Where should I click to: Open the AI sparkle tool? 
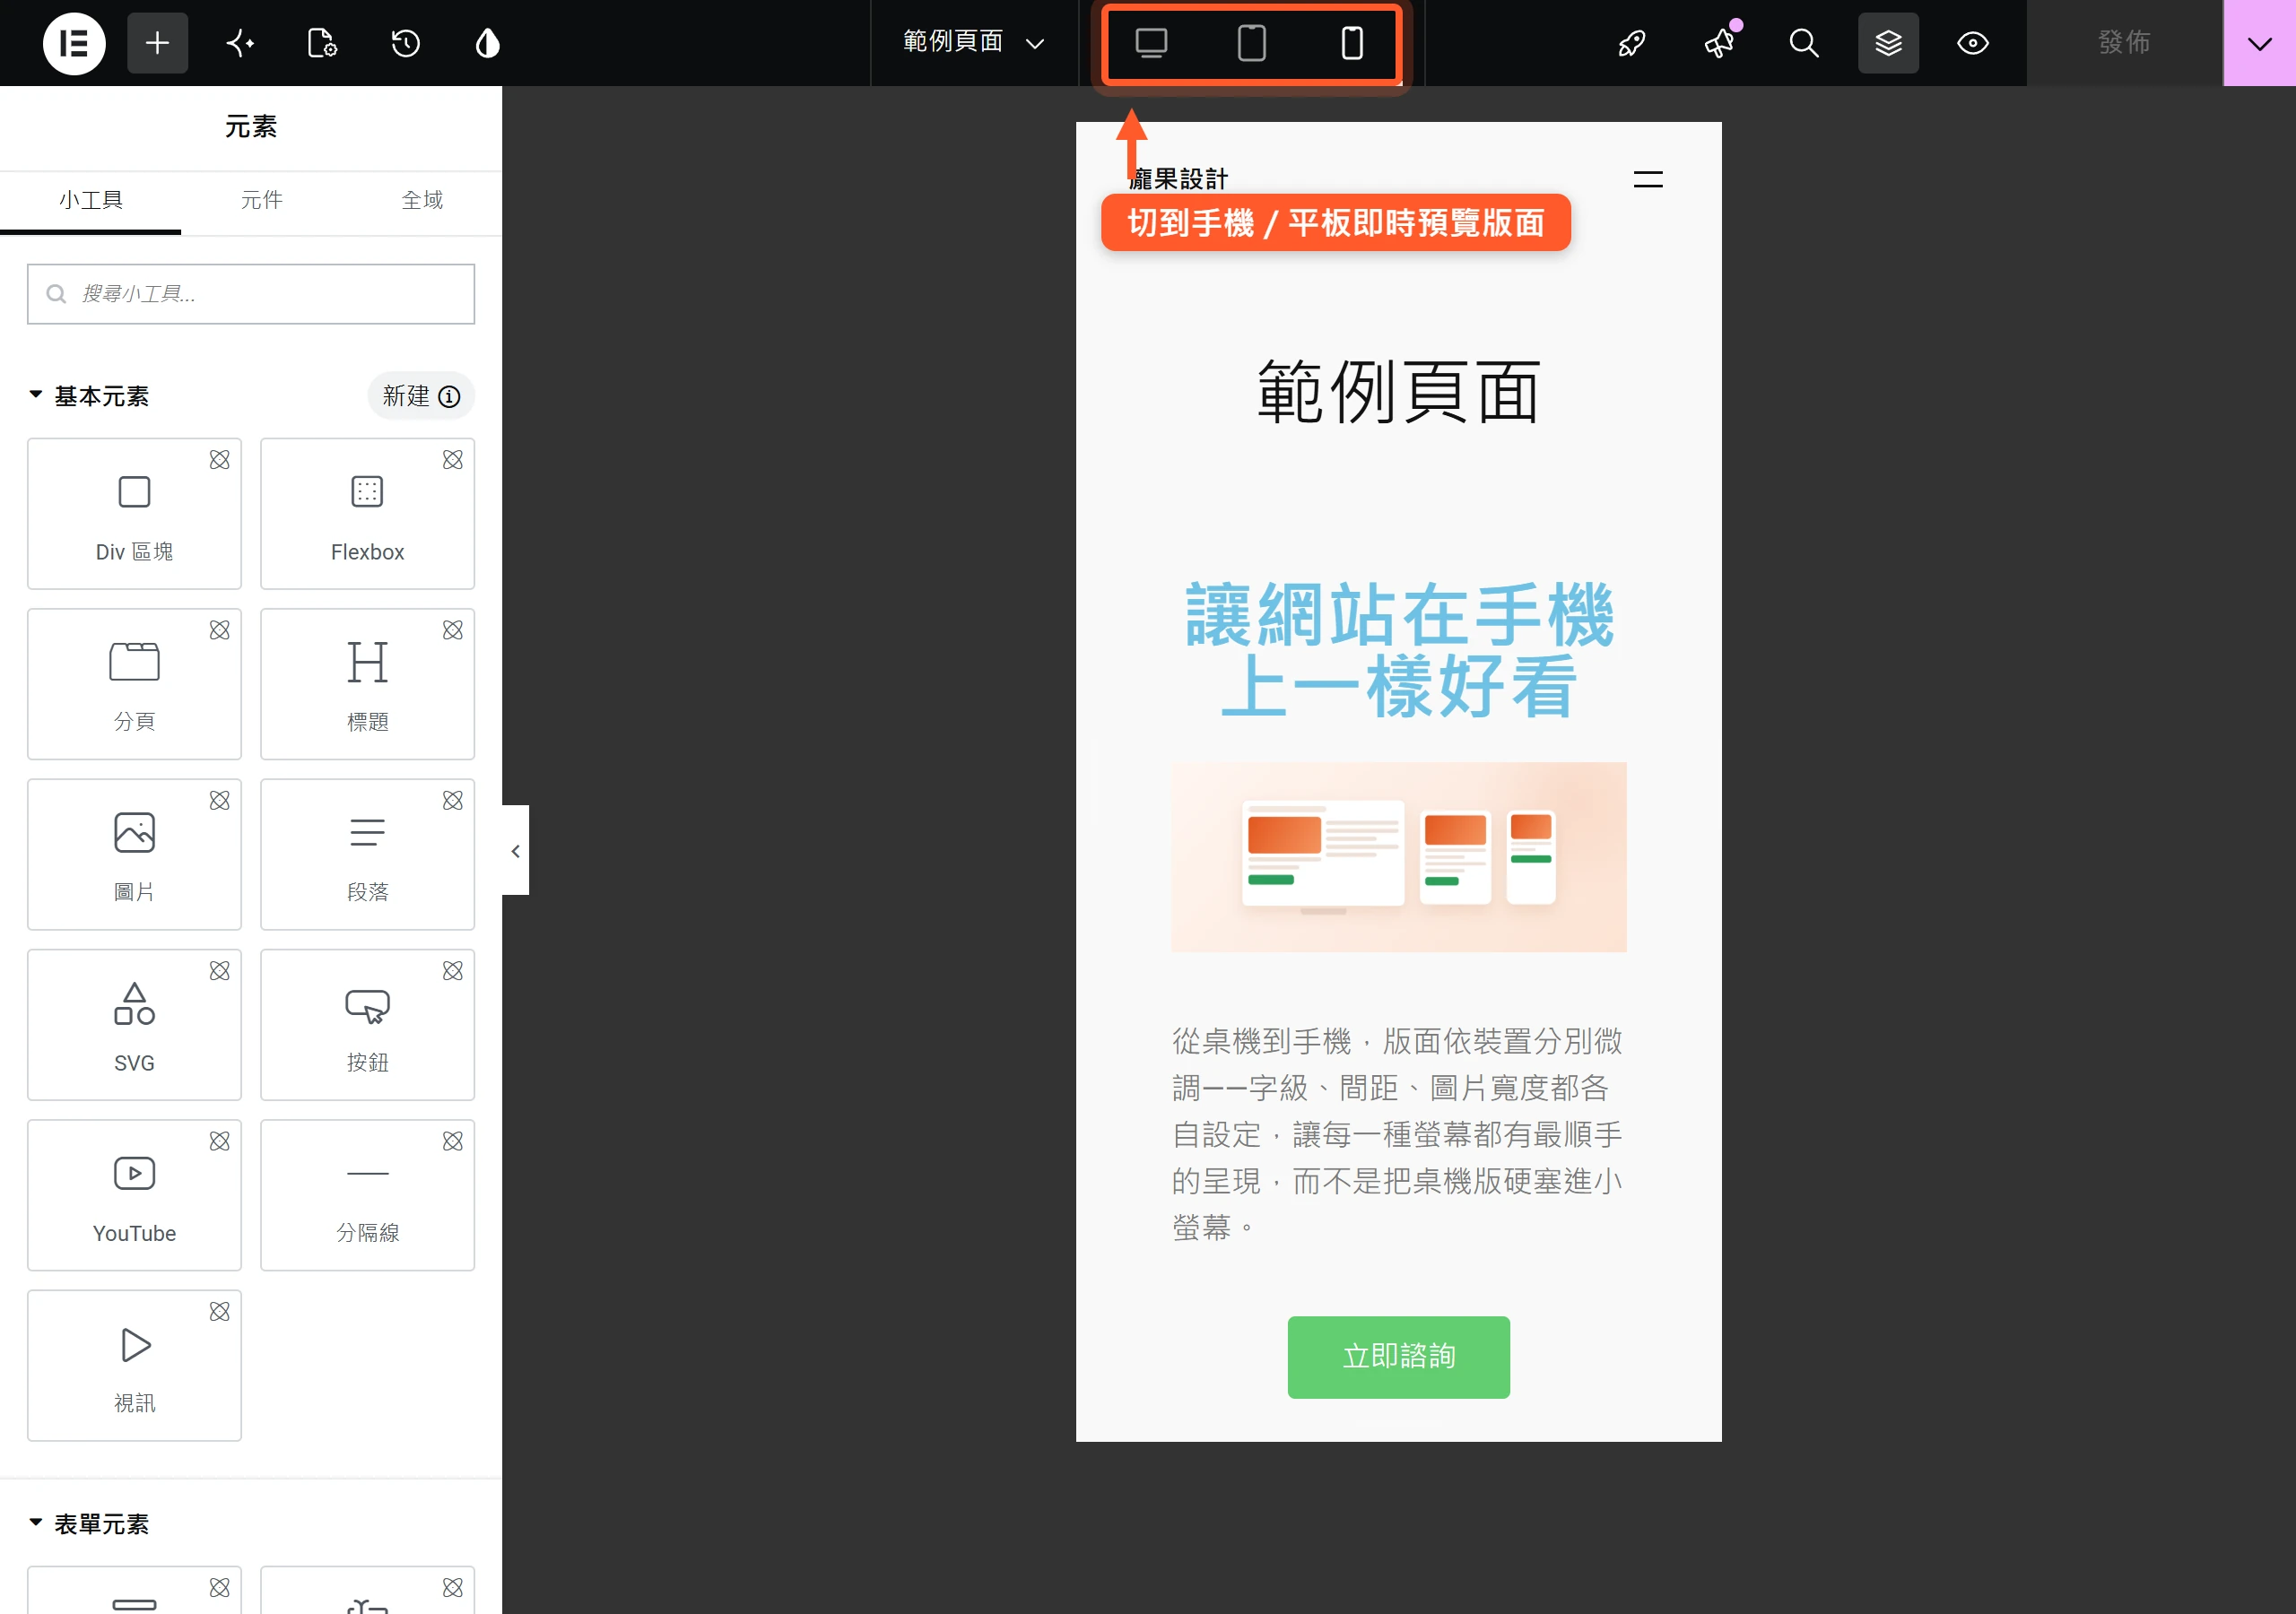click(x=240, y=43)
